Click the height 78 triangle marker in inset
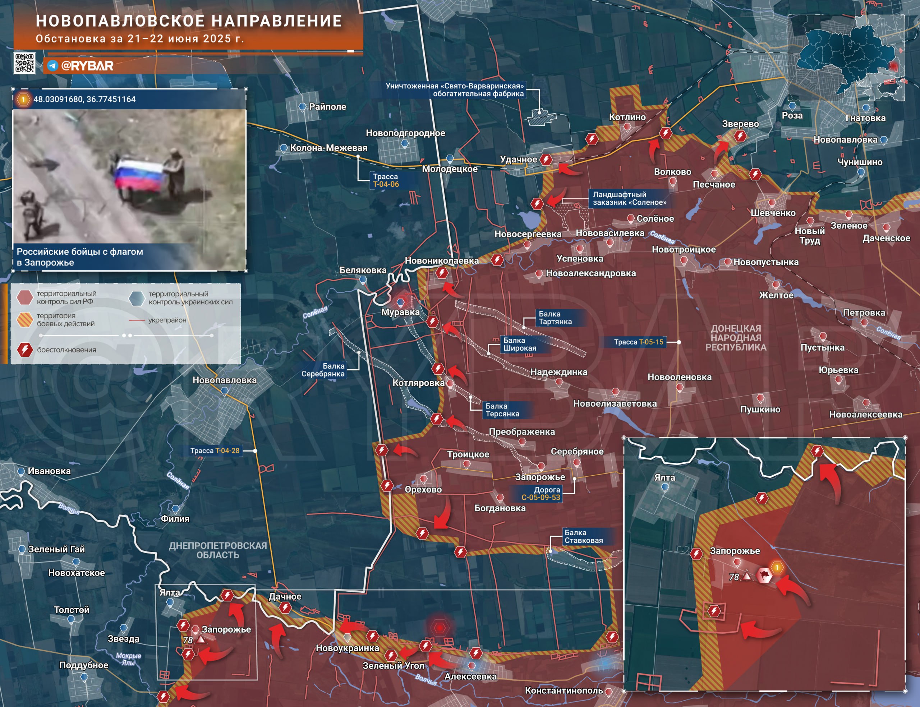The height and width of the screenshot is (707, 920). (747, 576)
